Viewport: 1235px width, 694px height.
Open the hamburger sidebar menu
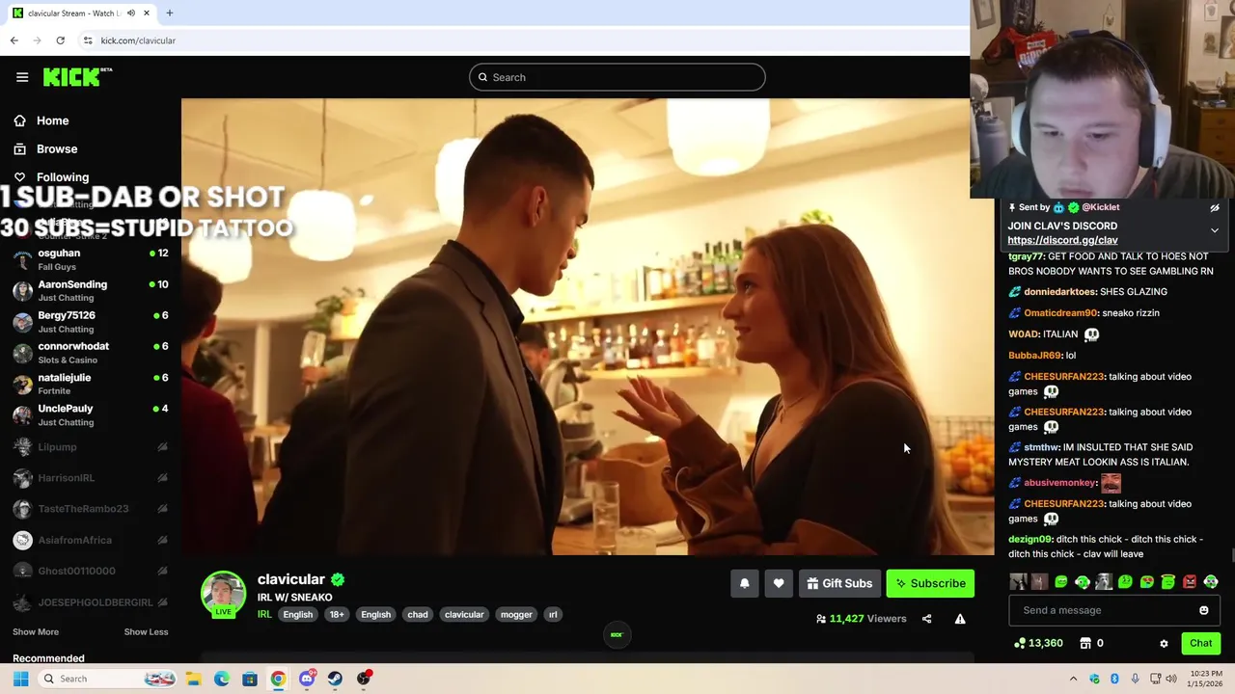coord(22,77)
